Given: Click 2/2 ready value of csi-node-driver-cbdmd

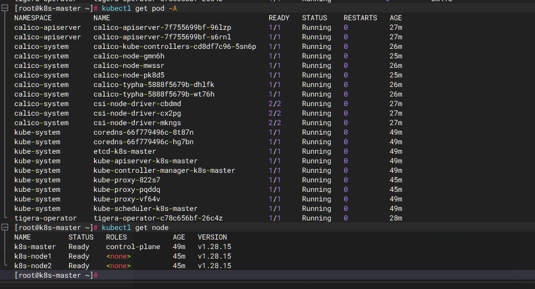Looking at the screenshot, I should (x=275, y=104).
